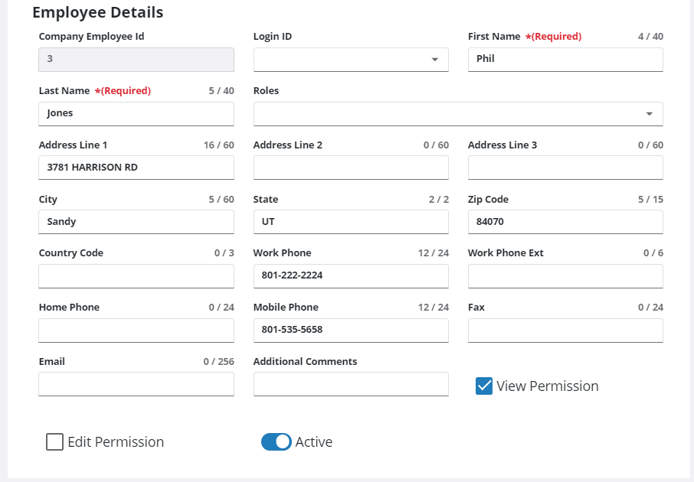The width and height of the screenshot is (694, 482).
Task: Focus the empty Email input field
Action: coord(136,384)
